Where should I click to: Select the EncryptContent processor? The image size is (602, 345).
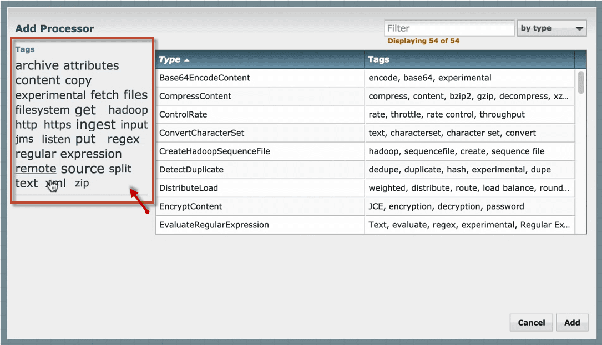click(x=190, y=206)
